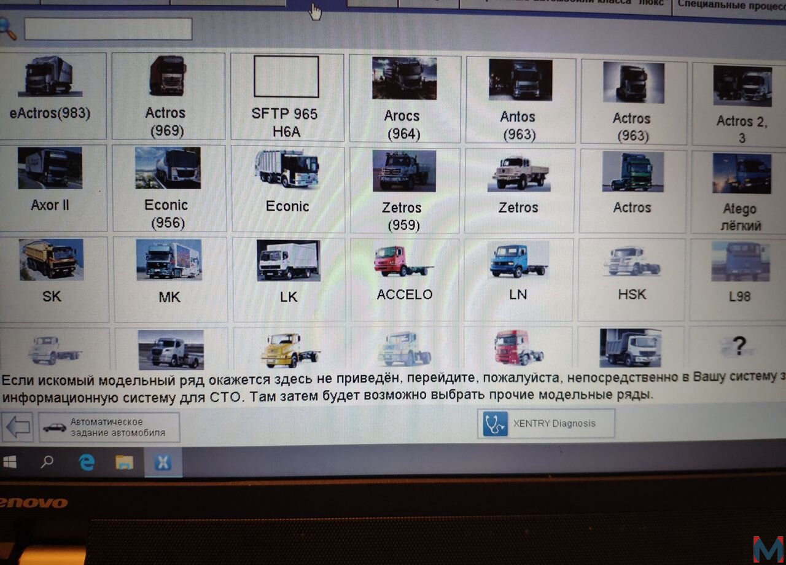
Task: Choose the Econic (956) model tile
Action: point(169,188)
